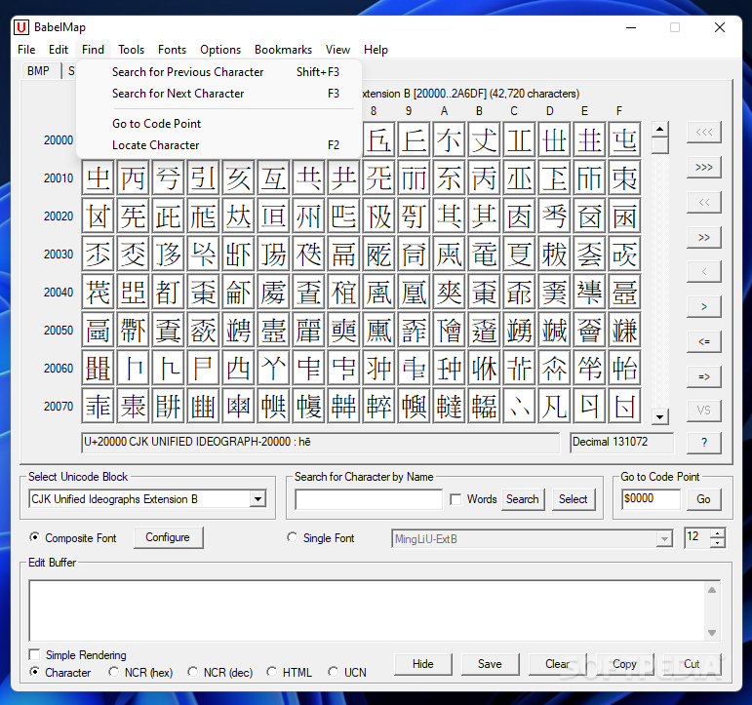Click inside the Edit Buffer text area
This screenshot has width=752, height=705.
[x=367, y=610]
